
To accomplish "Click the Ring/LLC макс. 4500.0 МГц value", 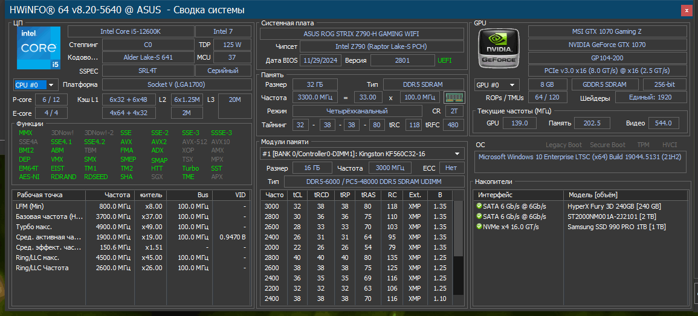I will [x=114, y=258].
